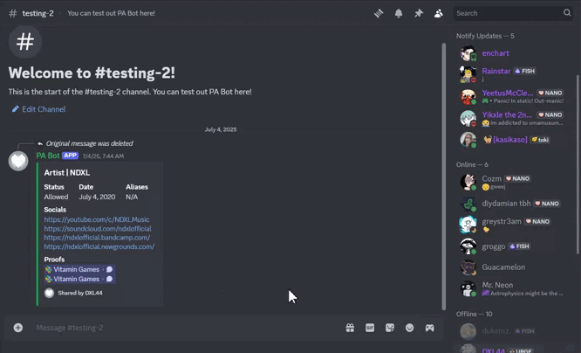
Task: Open the gift icon in message bar
Action: click(x=350, y=328)
